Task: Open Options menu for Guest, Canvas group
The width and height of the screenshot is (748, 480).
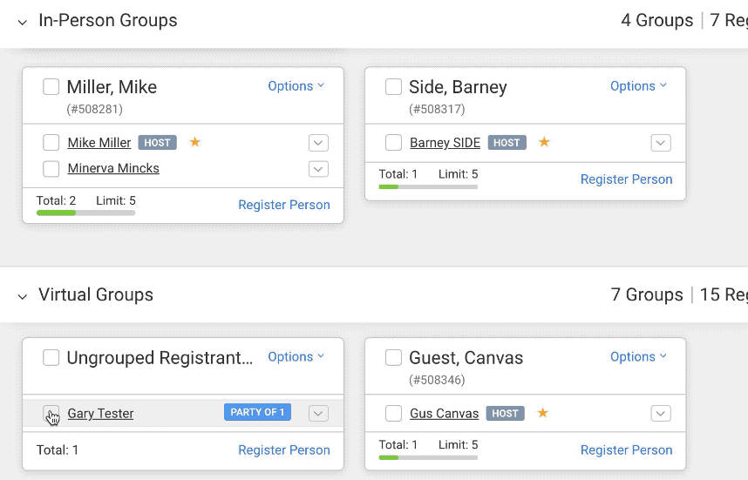Action: pos(638,357)
